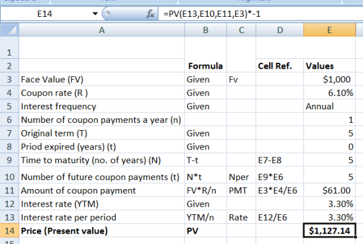Click the 'Given' cell in row 12
The width and height of the screenshot is (363, 244).
pos(205,204)
